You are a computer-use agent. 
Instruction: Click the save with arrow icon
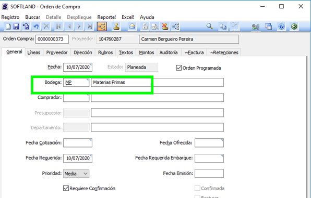click(26, 27)
